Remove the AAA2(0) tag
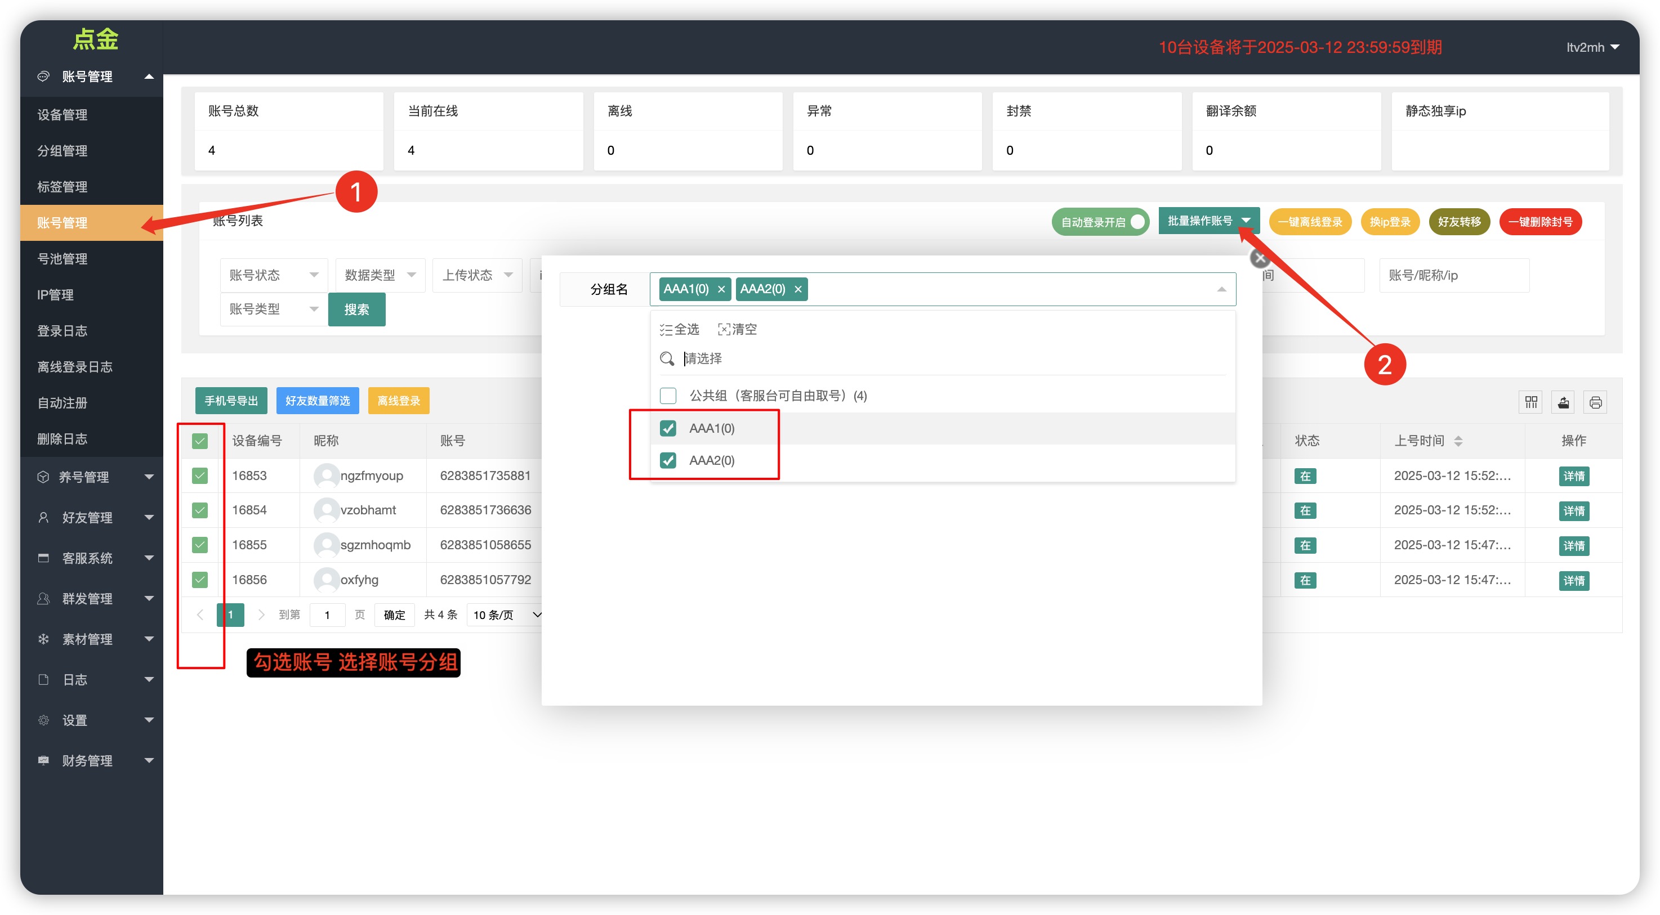1660x915 pixels. tap(798, 289)
